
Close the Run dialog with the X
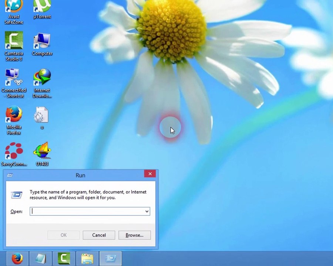(x=150, y=174)
